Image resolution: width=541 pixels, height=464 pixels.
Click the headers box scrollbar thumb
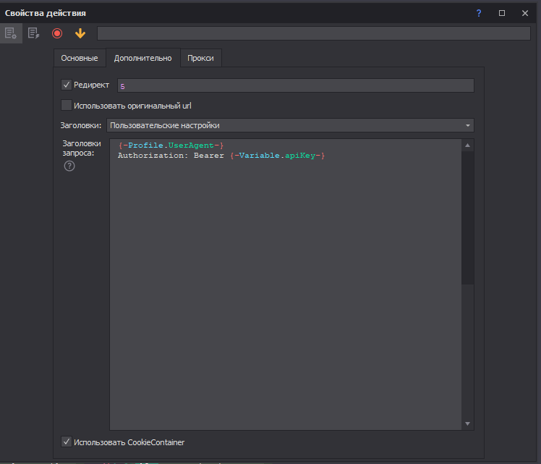point(468,217)
